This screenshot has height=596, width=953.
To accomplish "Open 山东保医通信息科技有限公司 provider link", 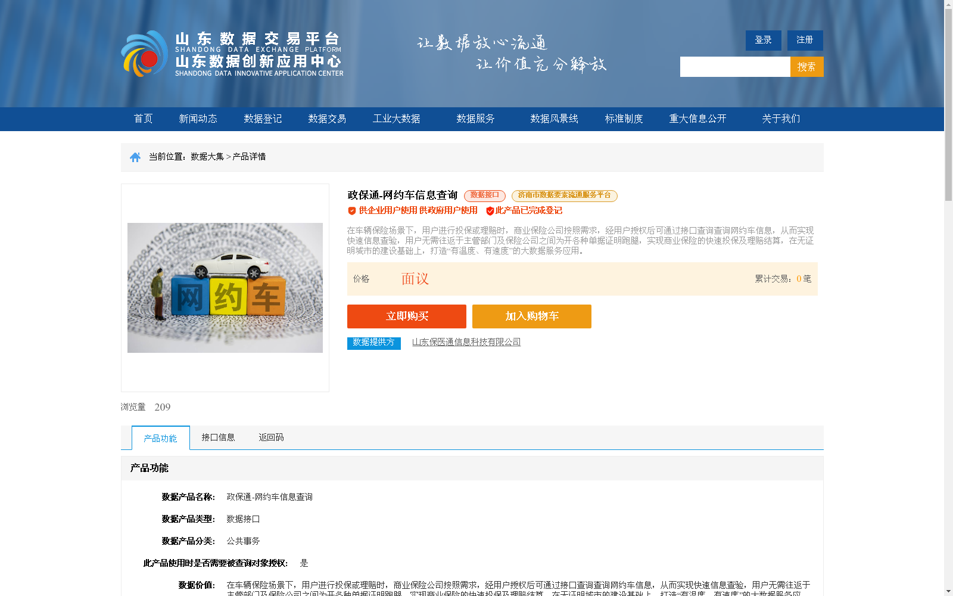I will click(x=466, y=342).
